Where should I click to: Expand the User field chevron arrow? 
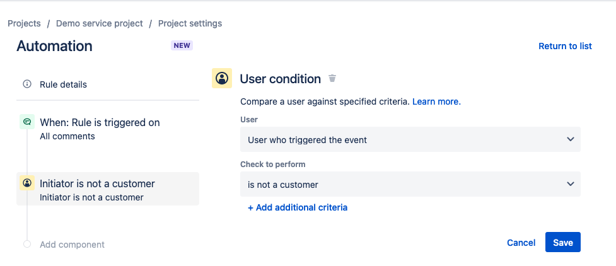(x=570, y=139)
